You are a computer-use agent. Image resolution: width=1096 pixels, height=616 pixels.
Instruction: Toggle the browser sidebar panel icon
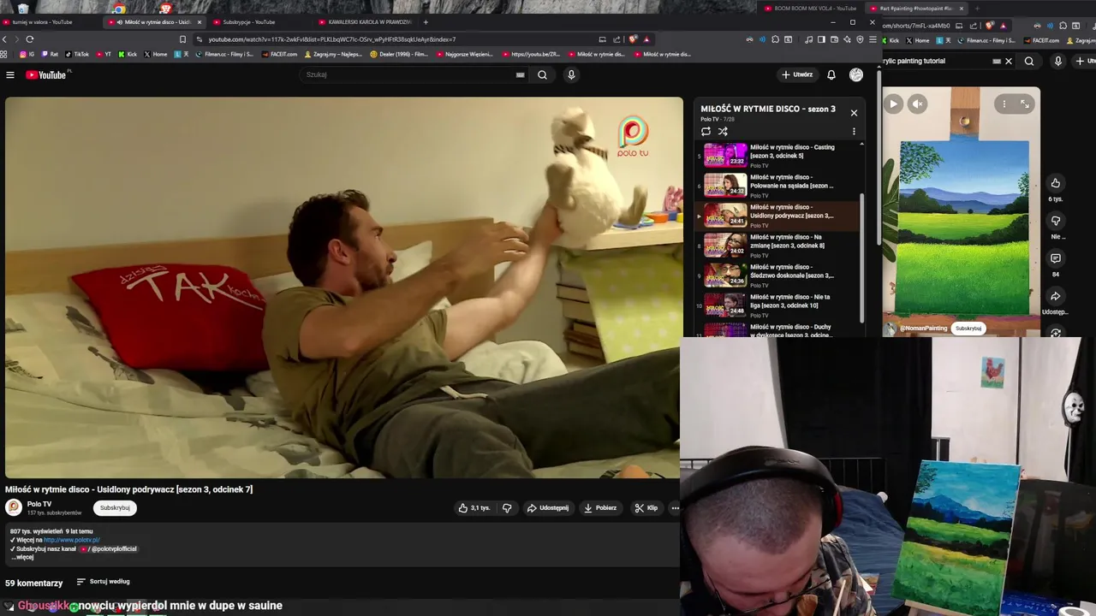coord(821,39)
